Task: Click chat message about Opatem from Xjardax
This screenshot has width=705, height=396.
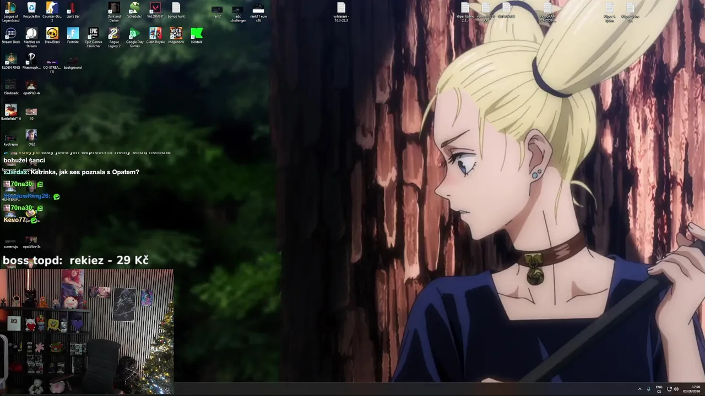Action: coord(71,172)
